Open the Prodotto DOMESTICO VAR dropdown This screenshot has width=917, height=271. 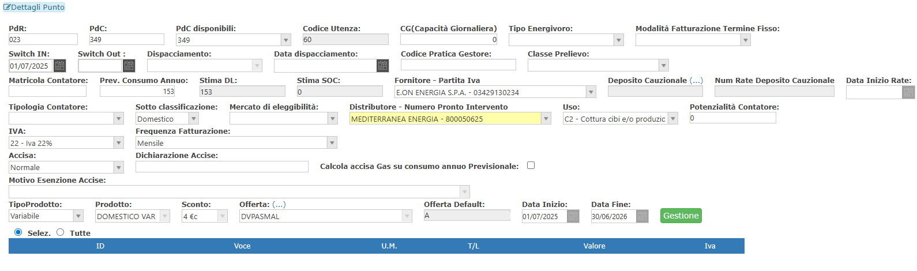pos(165,216)
